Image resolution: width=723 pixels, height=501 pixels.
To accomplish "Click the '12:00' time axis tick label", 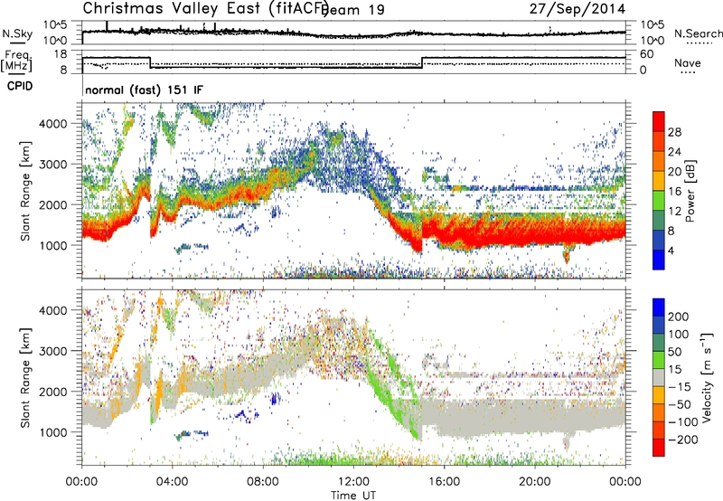I will tap(353, 481).
